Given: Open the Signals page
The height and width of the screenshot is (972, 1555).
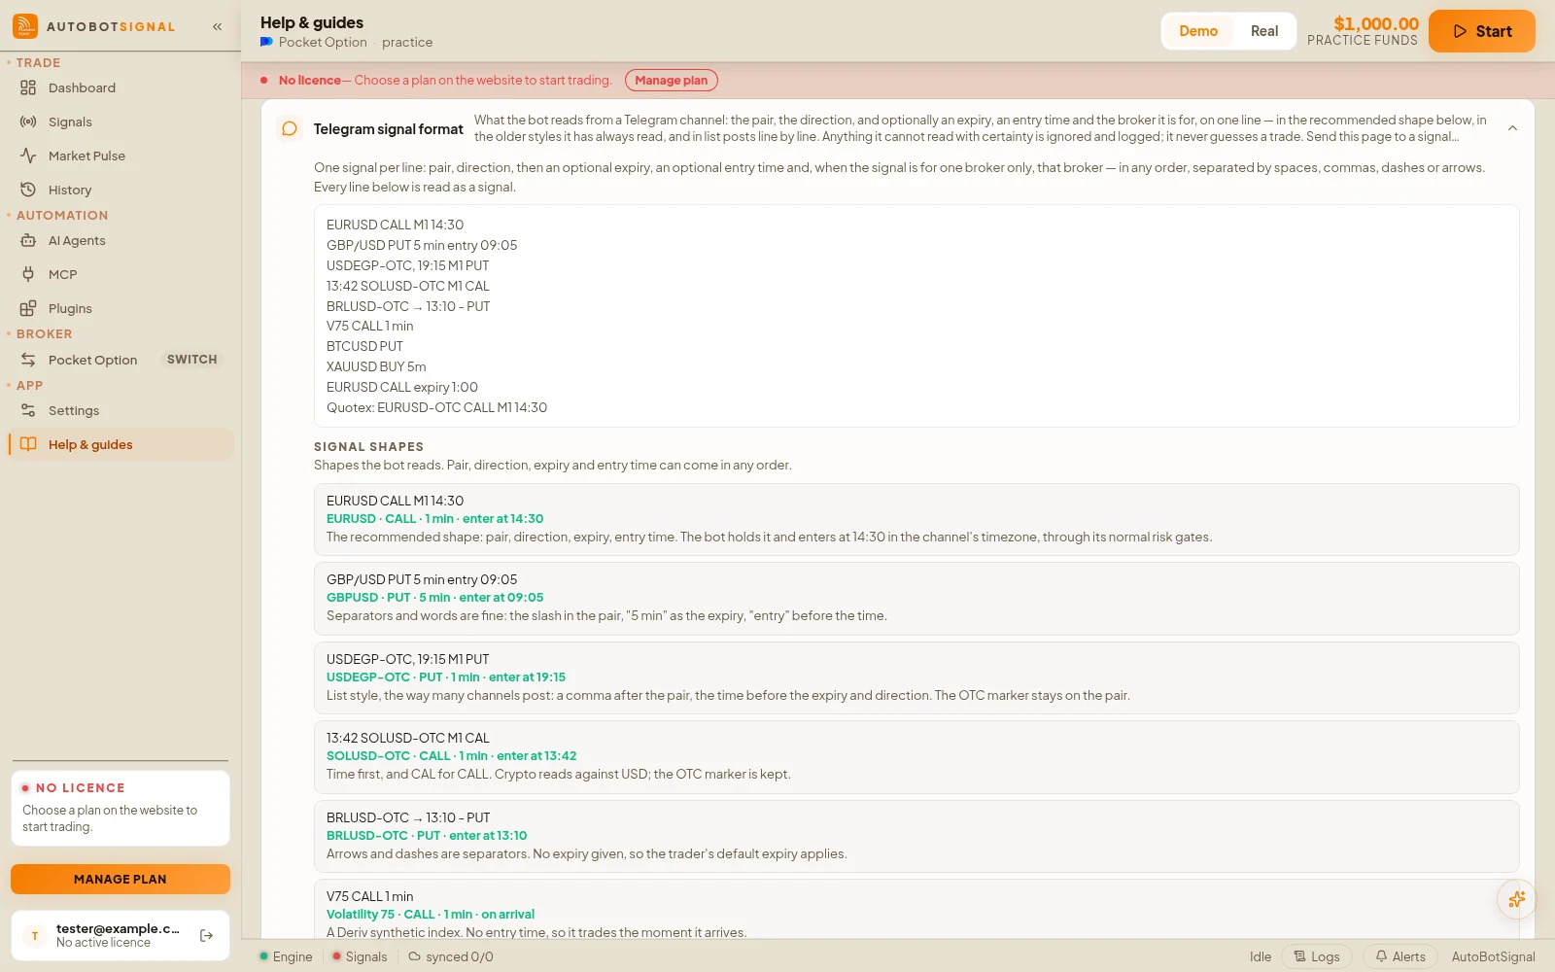Looking at the screenshot, I should pos(121,121).
